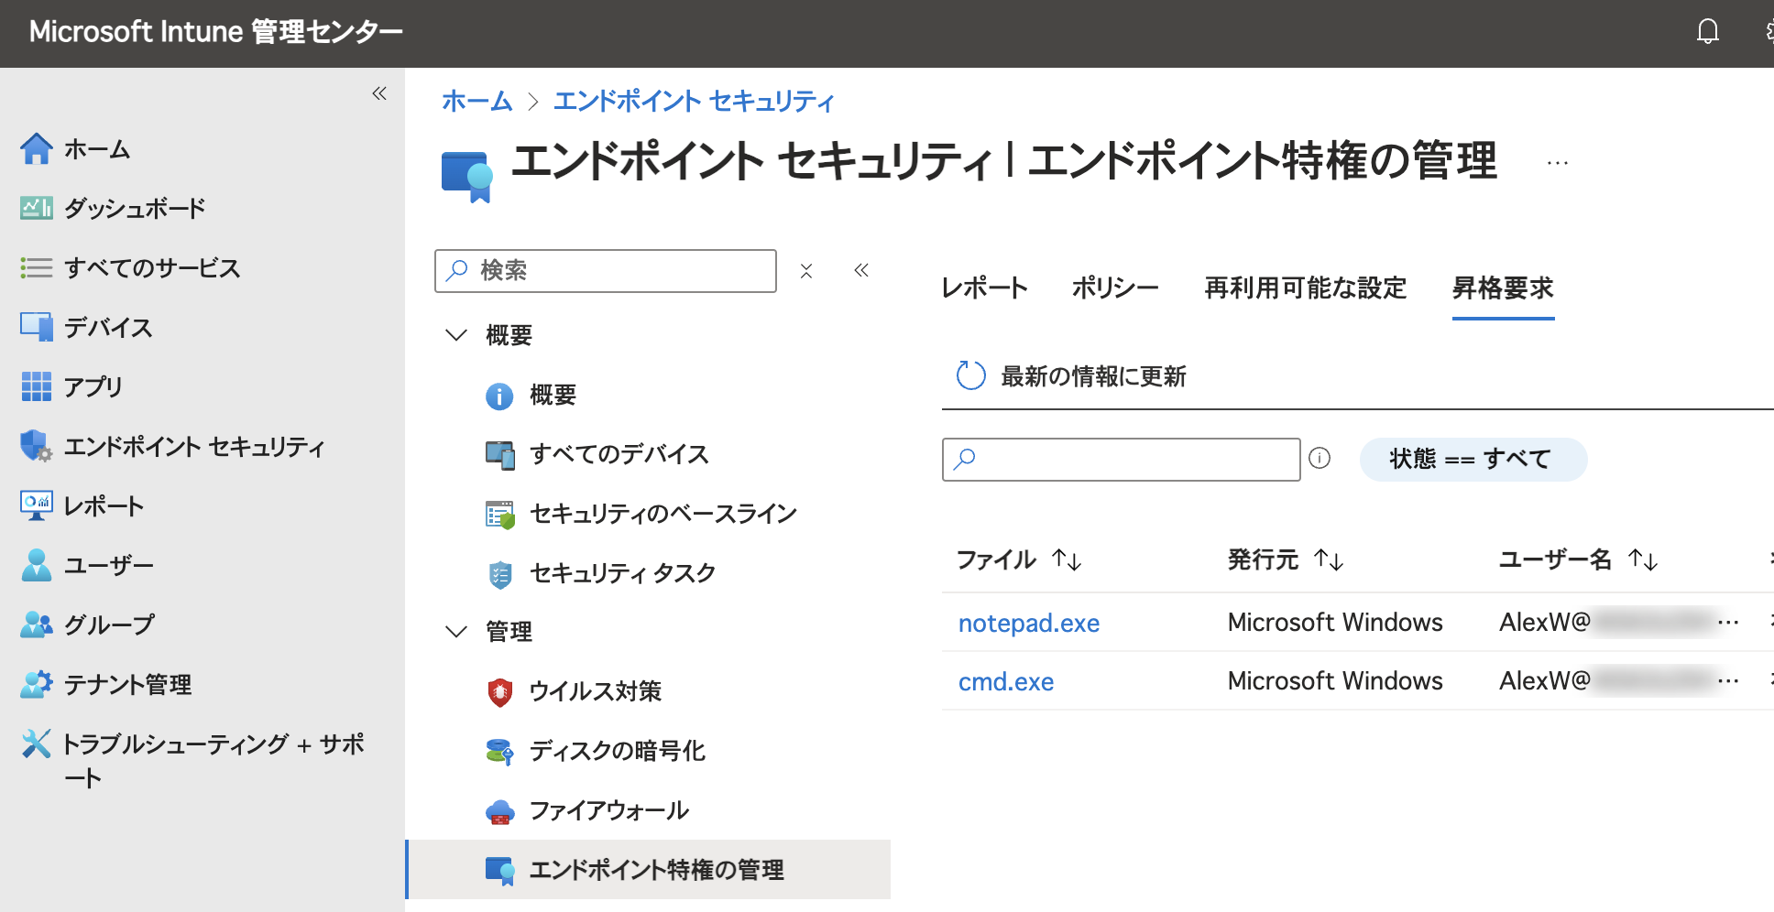Switch to the ポリシー tab
The width and height of the screenshot is (1774, 912).
tap(1116, 288)
